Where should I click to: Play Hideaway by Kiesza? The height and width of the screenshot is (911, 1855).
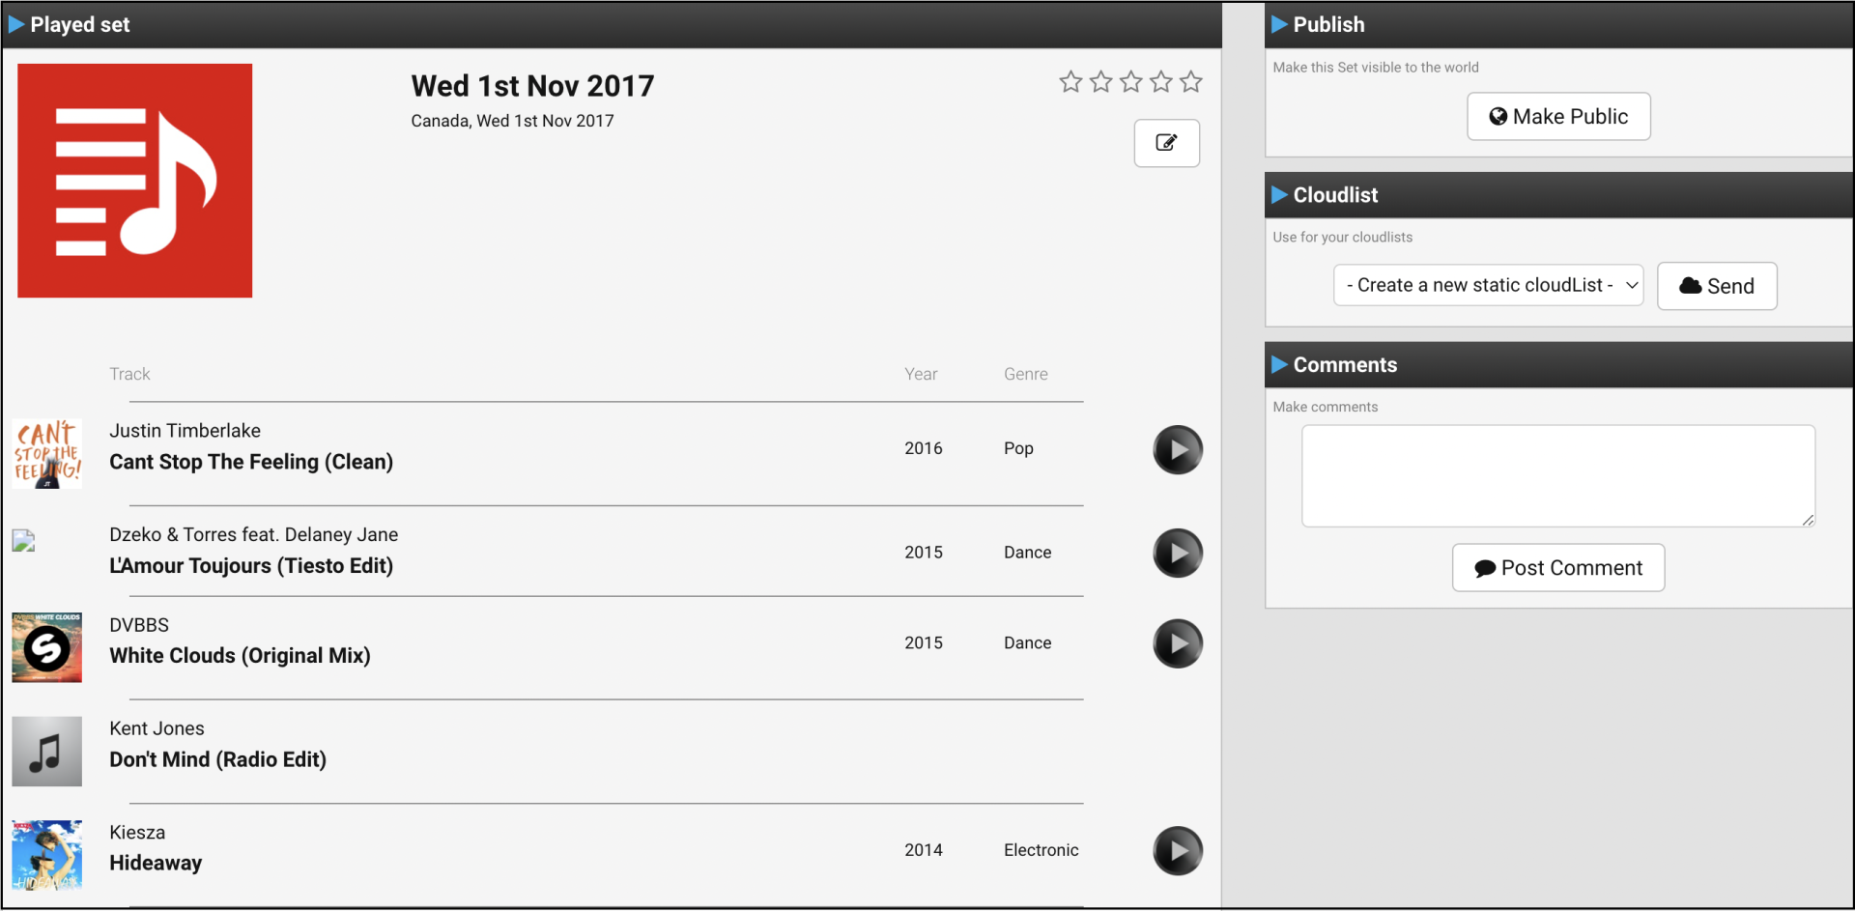(x=1177, y=851)
